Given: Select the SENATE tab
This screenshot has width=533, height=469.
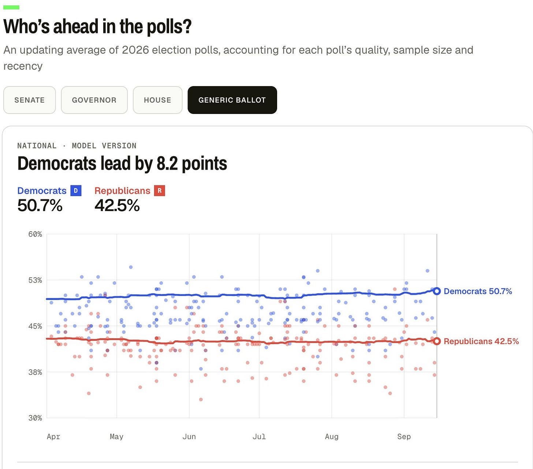Looking at the screenshot, I should [30, 100].
